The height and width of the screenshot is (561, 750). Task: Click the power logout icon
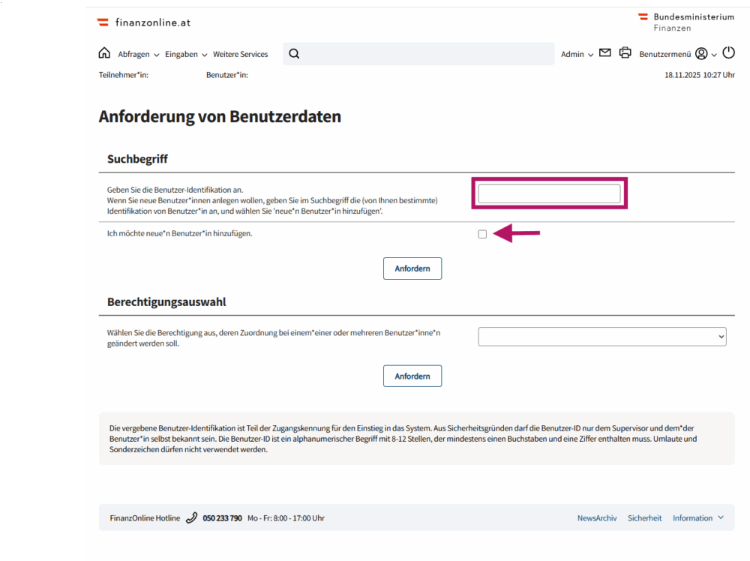tap(728, 53)
